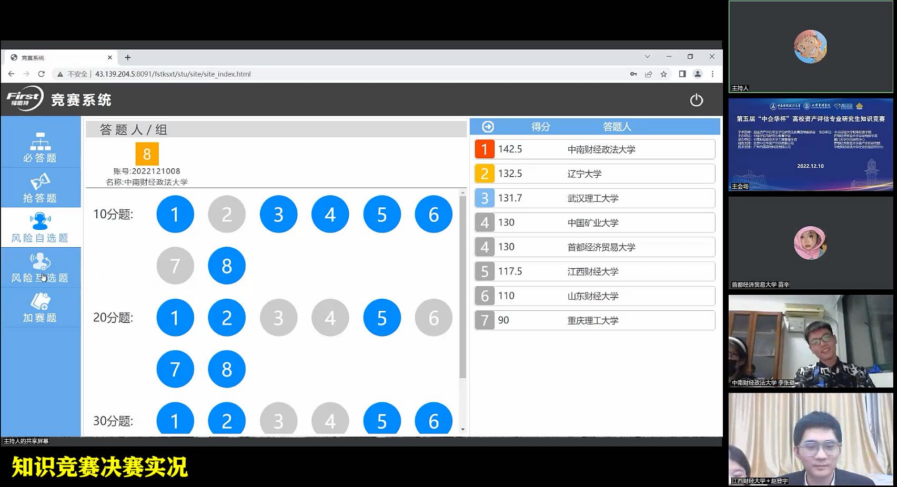Choose 10分题 question 5
This screenshot has width=897, height=487.
[382, 214]
